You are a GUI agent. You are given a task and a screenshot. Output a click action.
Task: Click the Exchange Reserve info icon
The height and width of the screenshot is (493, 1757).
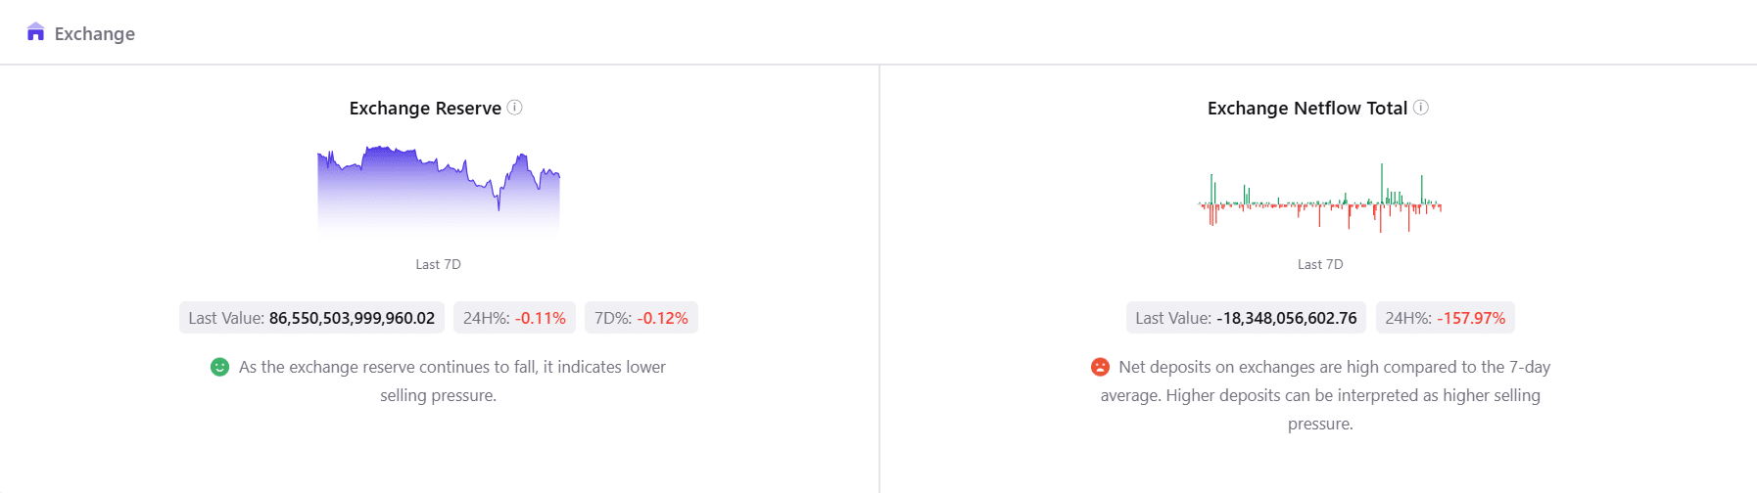(514, 108)
